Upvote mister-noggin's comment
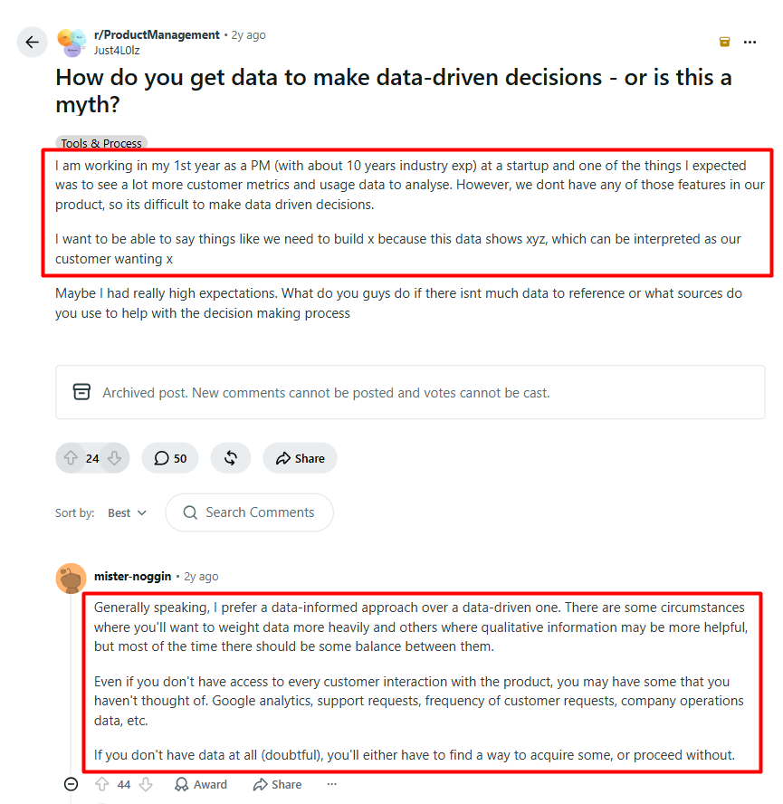The height and width of the screenshot is (804, 783). (102, 784)
